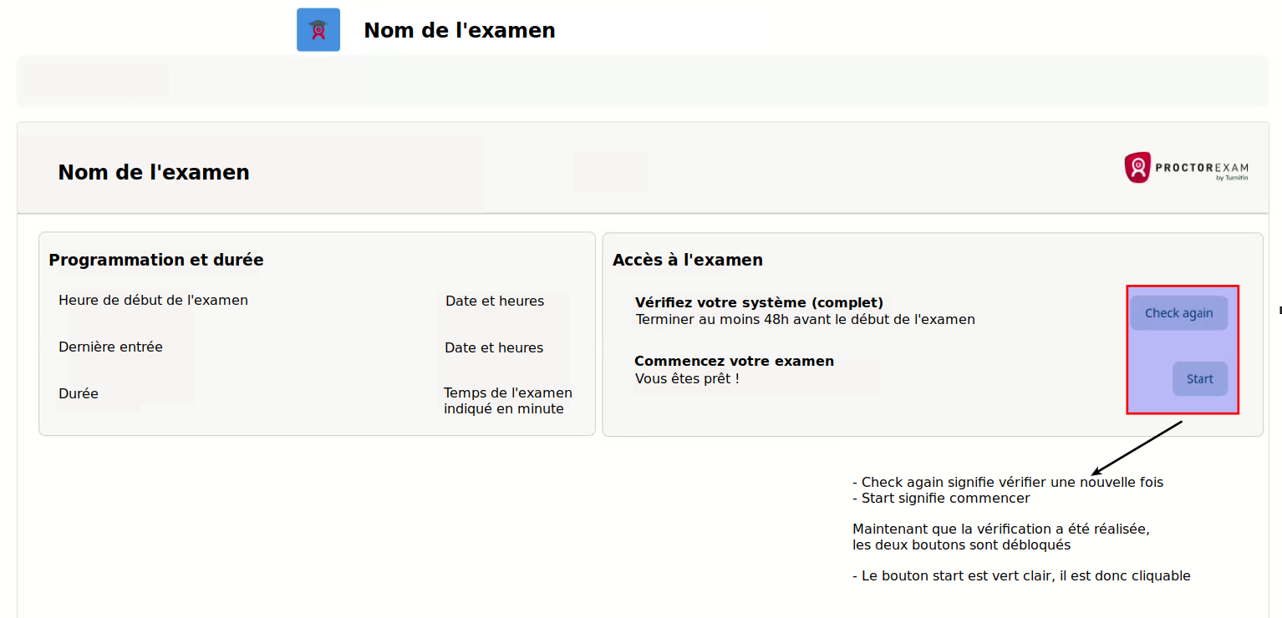Click the Terminer au moins 48h instruction text

point(805,319)
